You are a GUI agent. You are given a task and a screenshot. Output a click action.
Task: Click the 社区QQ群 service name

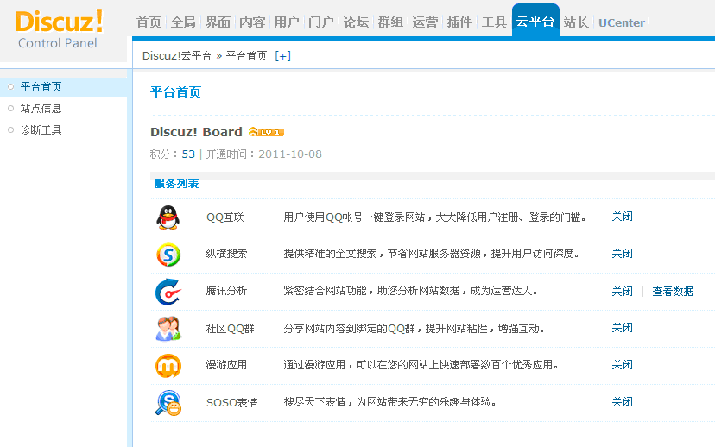(230, 329)
